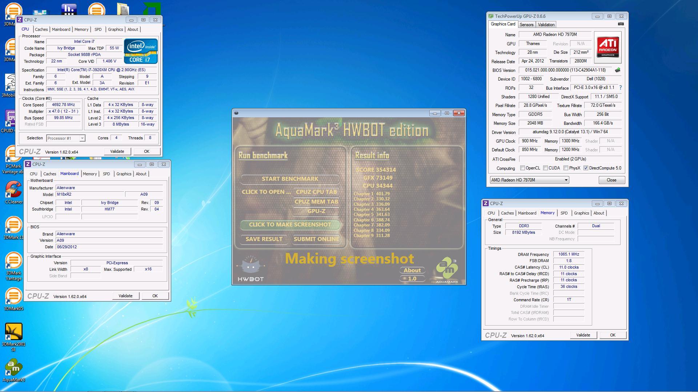Switch to the Validation tab in GPU-Z

546,25
